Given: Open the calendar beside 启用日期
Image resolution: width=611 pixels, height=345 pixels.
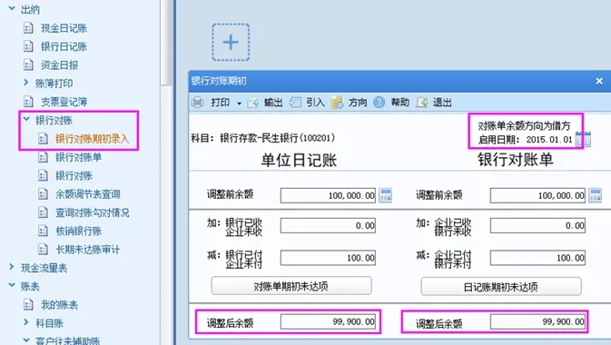Looking at the screenshot, I should [x=584, y=139].
